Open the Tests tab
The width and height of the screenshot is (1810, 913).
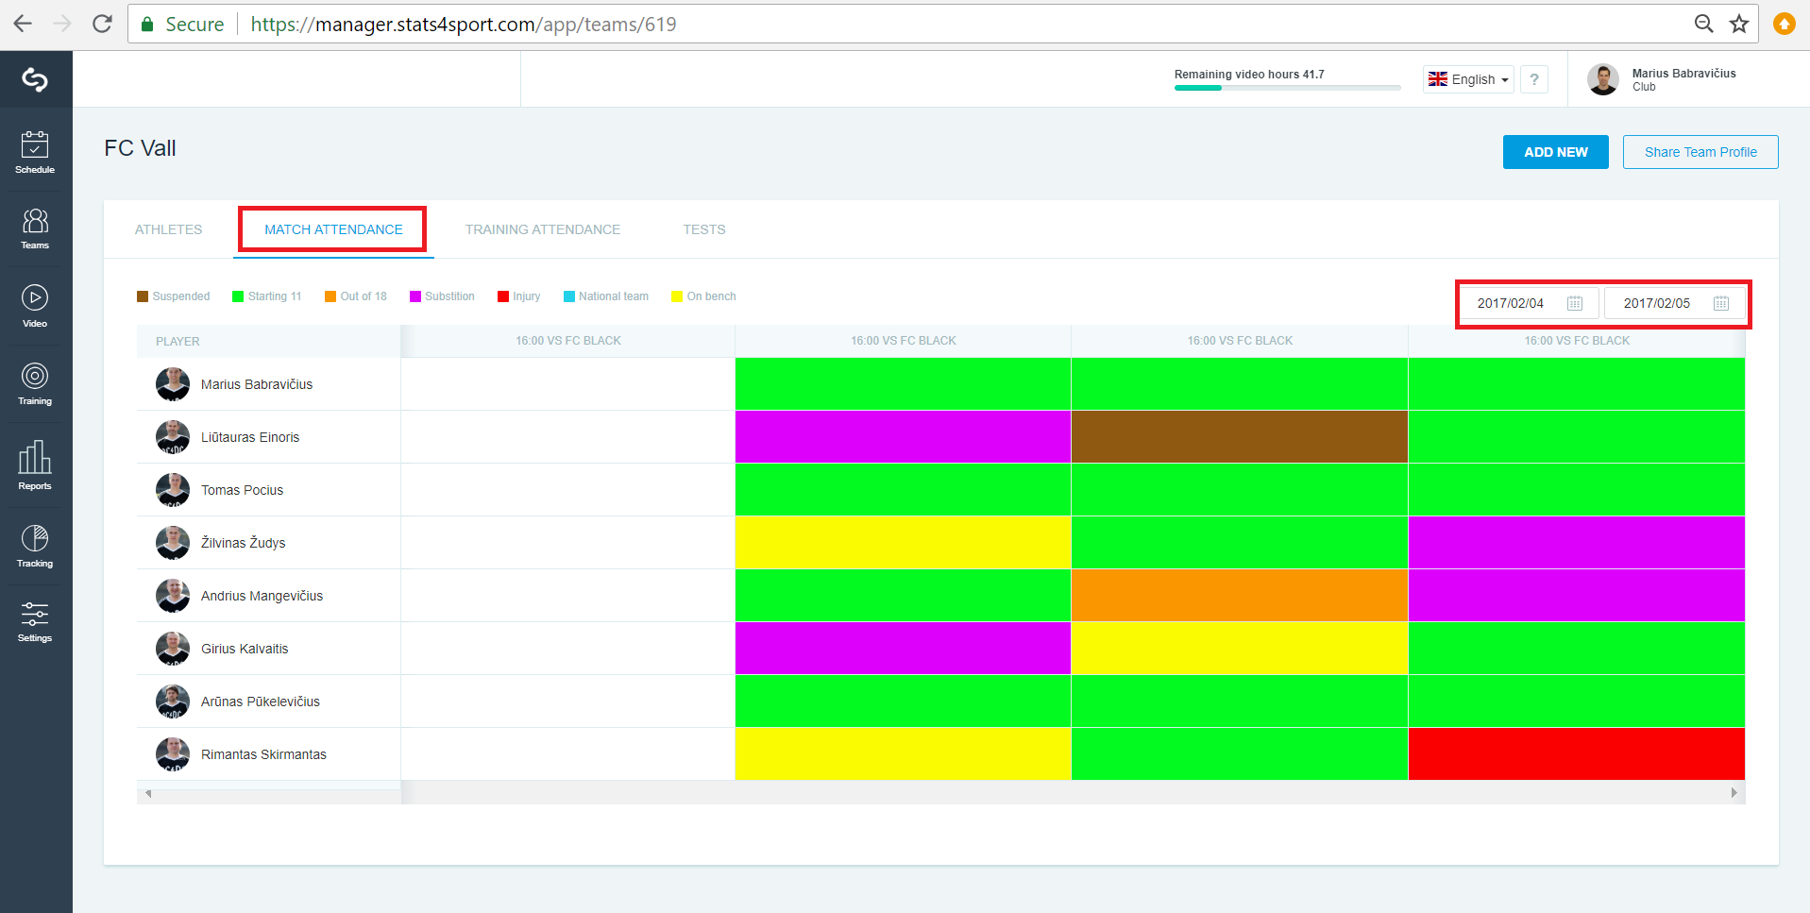(x=704, y=229)
